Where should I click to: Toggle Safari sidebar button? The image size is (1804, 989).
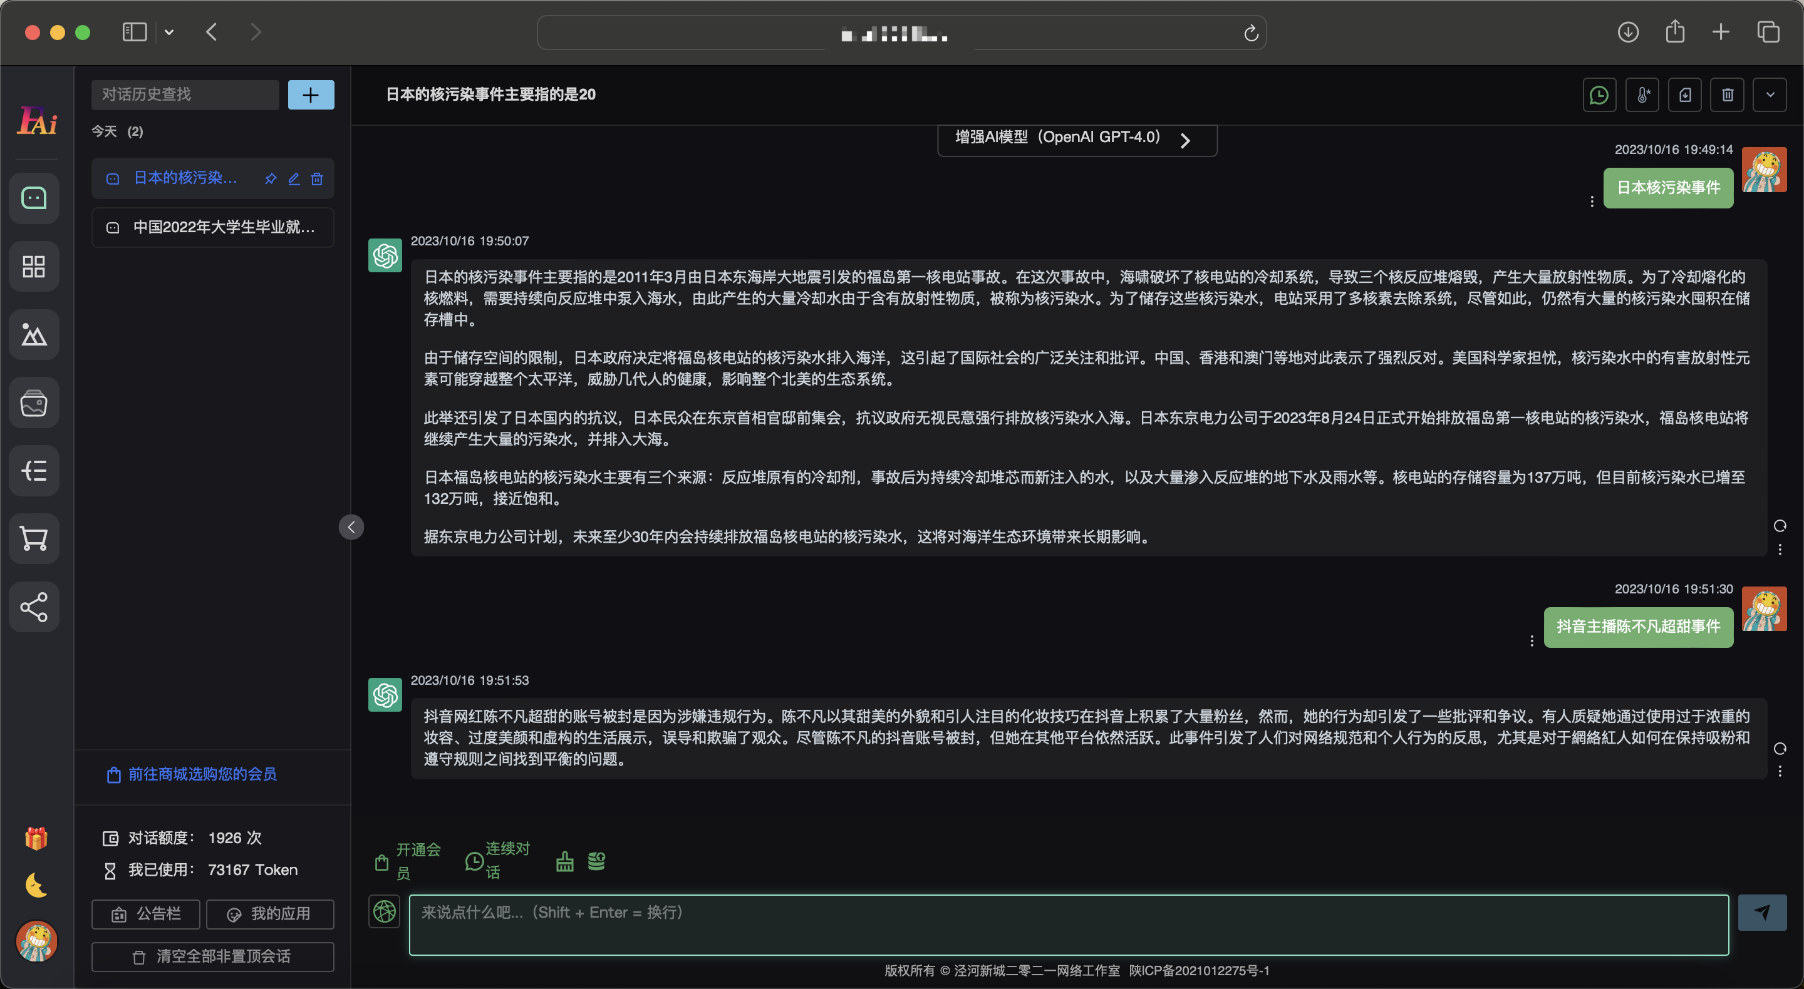click(x=135, y=32)
